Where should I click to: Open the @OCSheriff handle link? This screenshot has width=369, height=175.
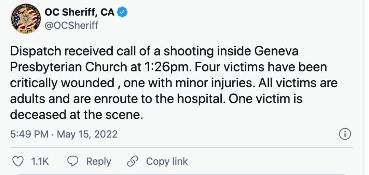(x=71, y=26)
